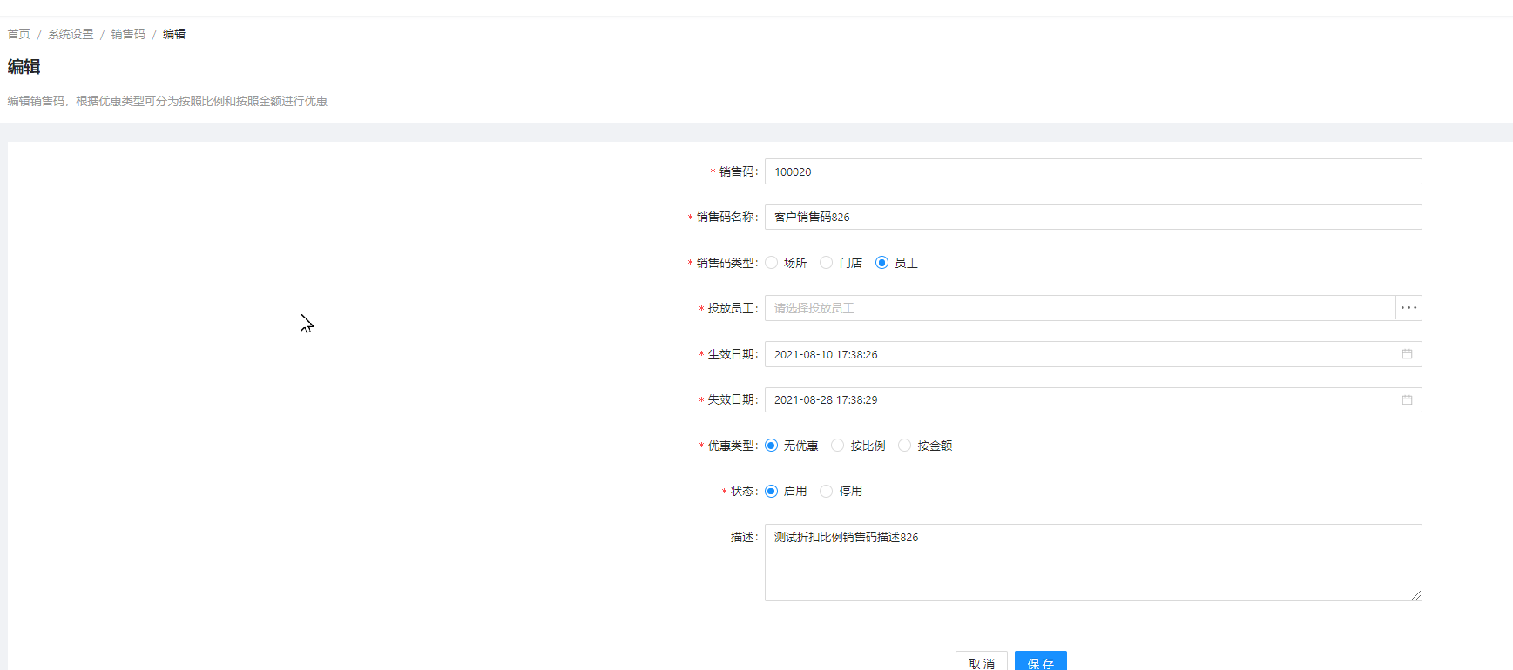
Task: Choose 无优惠 discount type
Action: (x=772, y=446)
